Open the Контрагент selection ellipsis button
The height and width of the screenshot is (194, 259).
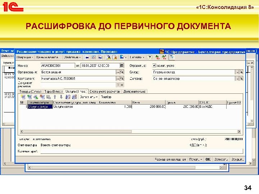(118, 79)
